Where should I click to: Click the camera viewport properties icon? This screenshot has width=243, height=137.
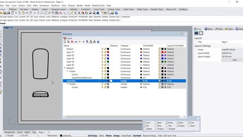tap(196, 33)
